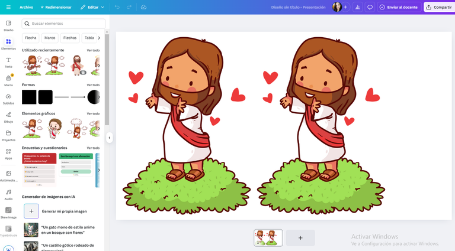The image size is (455, 251).
Task: Open the Audio sidebar section
Action: click(x=8, y=195)
